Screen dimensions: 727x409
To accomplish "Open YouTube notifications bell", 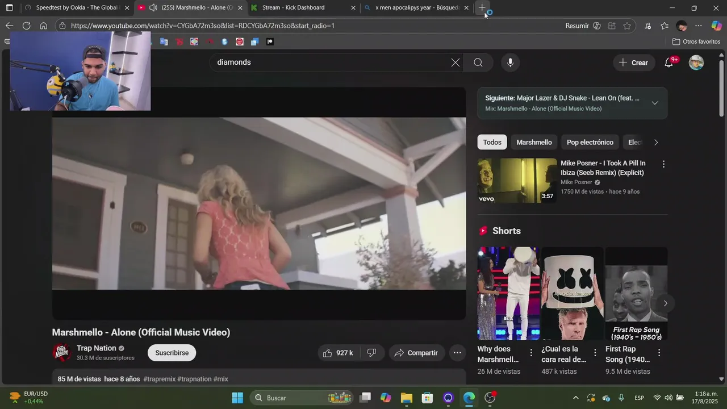I will (669, 62).
